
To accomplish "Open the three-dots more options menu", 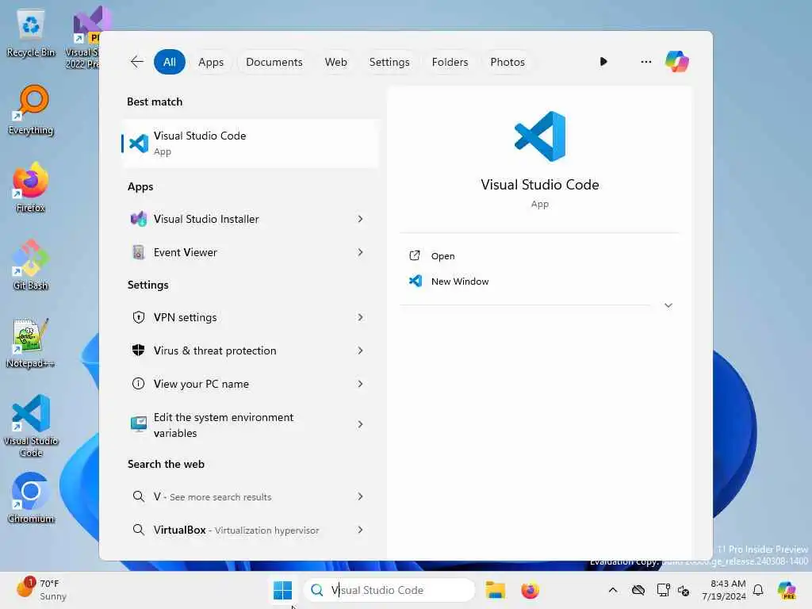I will click(645, 62).
